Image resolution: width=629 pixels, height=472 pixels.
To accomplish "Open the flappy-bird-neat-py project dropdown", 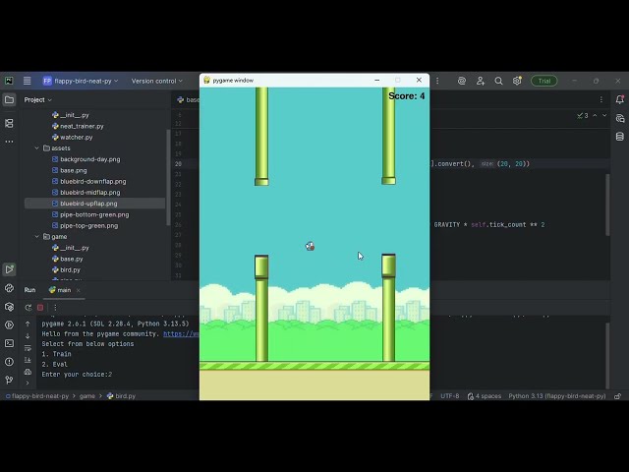I will click(81, 81).
